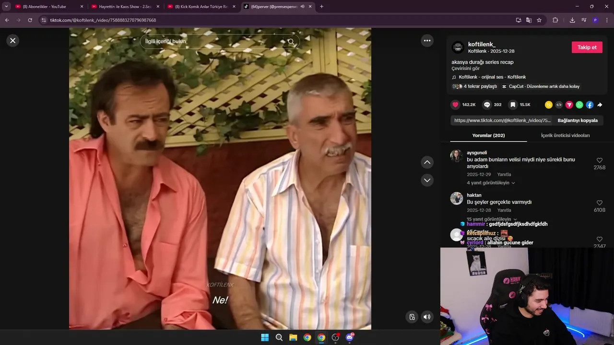This screenshot has width=614, height=345.
Task: Open Discord from the taskbar
Action: pos(350,337)
